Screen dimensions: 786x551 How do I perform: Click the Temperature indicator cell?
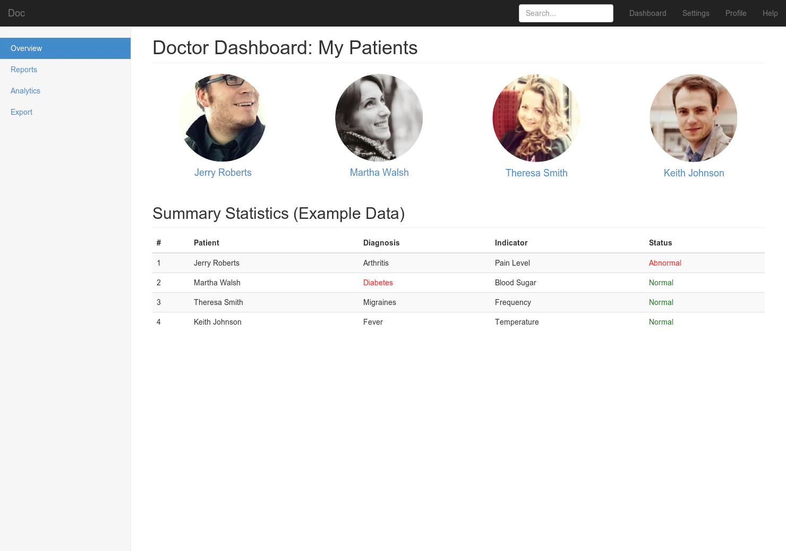click(517, 322)
